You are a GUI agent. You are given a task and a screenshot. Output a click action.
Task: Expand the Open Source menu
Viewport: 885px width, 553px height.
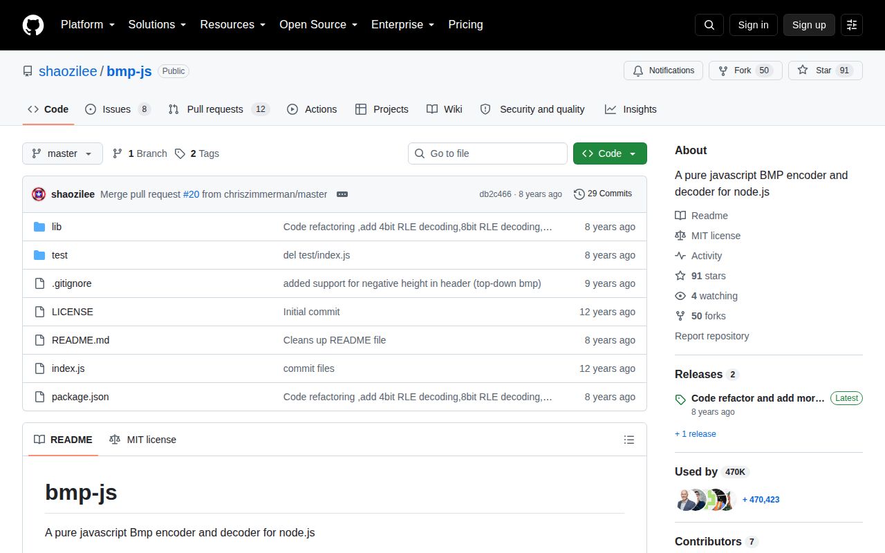(319, 24)
